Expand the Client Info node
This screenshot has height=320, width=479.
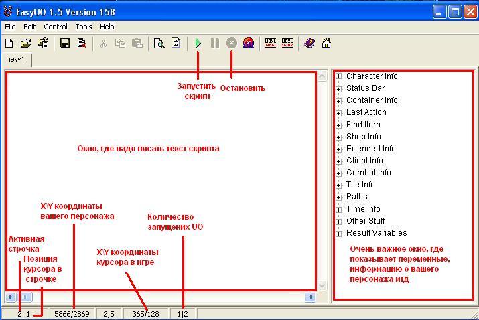(338, 161)
